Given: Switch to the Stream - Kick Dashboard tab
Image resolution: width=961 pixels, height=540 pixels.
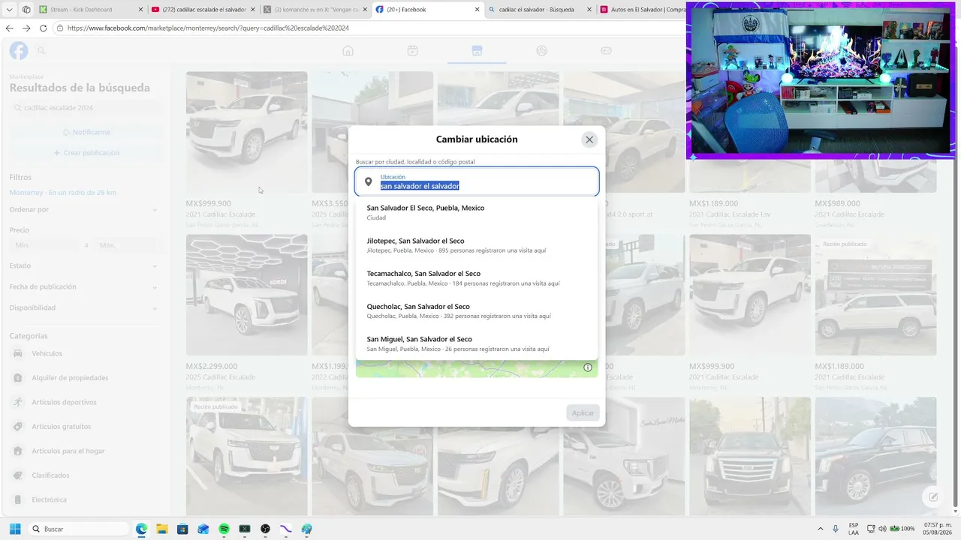Looking at the screenshot, I should pyautogui.click(x=90, y=10).
